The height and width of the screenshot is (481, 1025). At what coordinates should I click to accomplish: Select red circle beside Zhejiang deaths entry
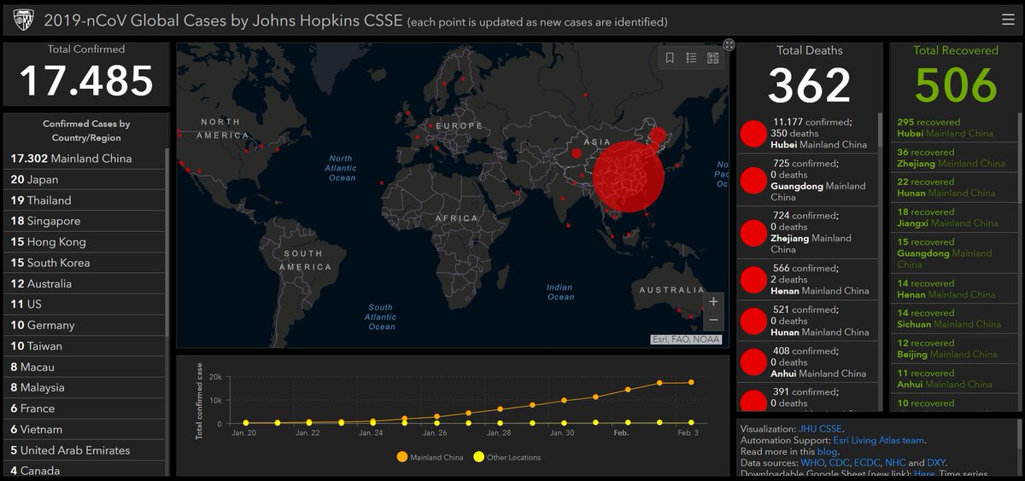(753, 233)
